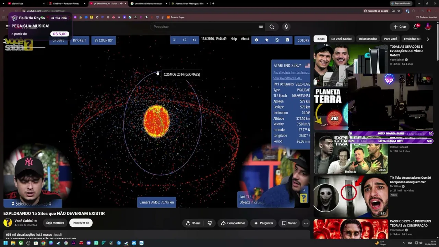Open the YouTube hamburger guide menu
Screen dimensions: 439x247
pos(7,27)
